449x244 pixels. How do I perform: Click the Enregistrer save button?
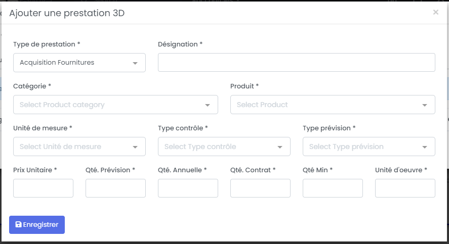[x=37, y=225]
